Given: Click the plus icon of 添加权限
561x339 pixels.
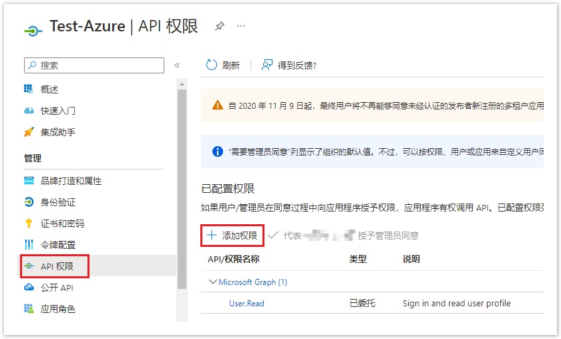Looking at the screenshot, I should 212,235.
